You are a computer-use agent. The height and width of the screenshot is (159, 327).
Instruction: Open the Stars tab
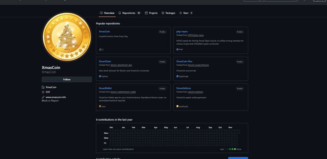(186, 13)
